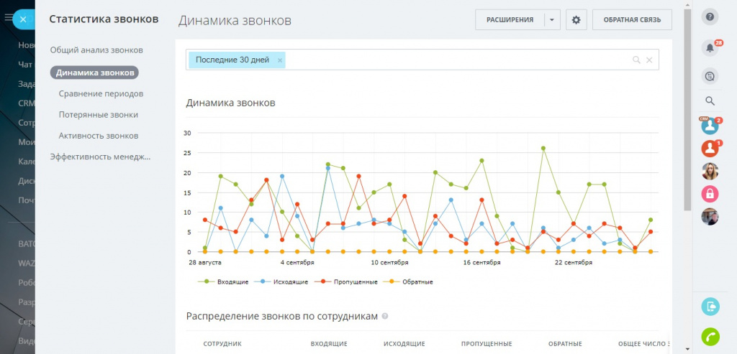The height and width of the screenshot is (354, 737).
Task: Open the chat messages icon in right sidebar
Action: 710,76
